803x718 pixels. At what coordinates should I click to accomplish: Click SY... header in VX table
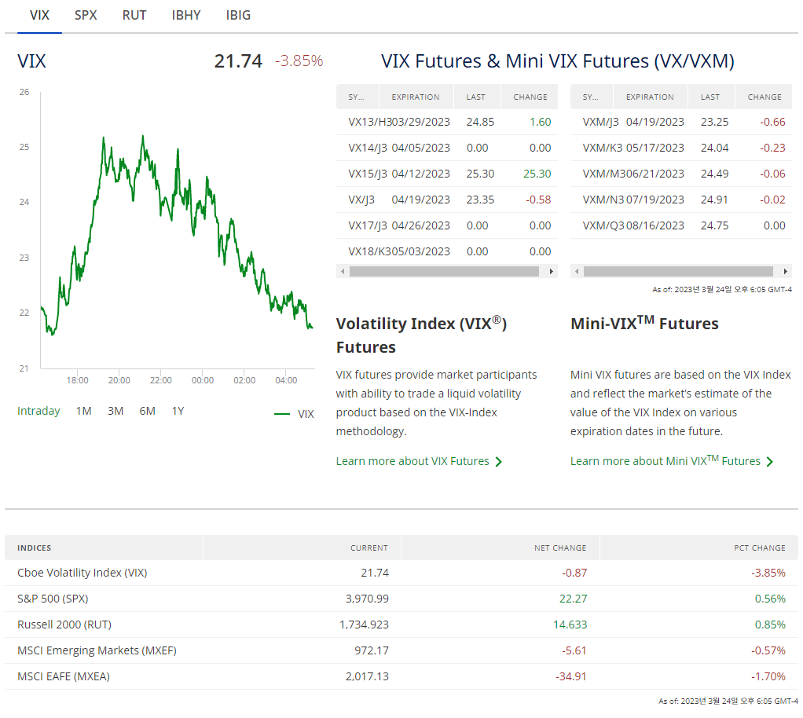point(357,97)
